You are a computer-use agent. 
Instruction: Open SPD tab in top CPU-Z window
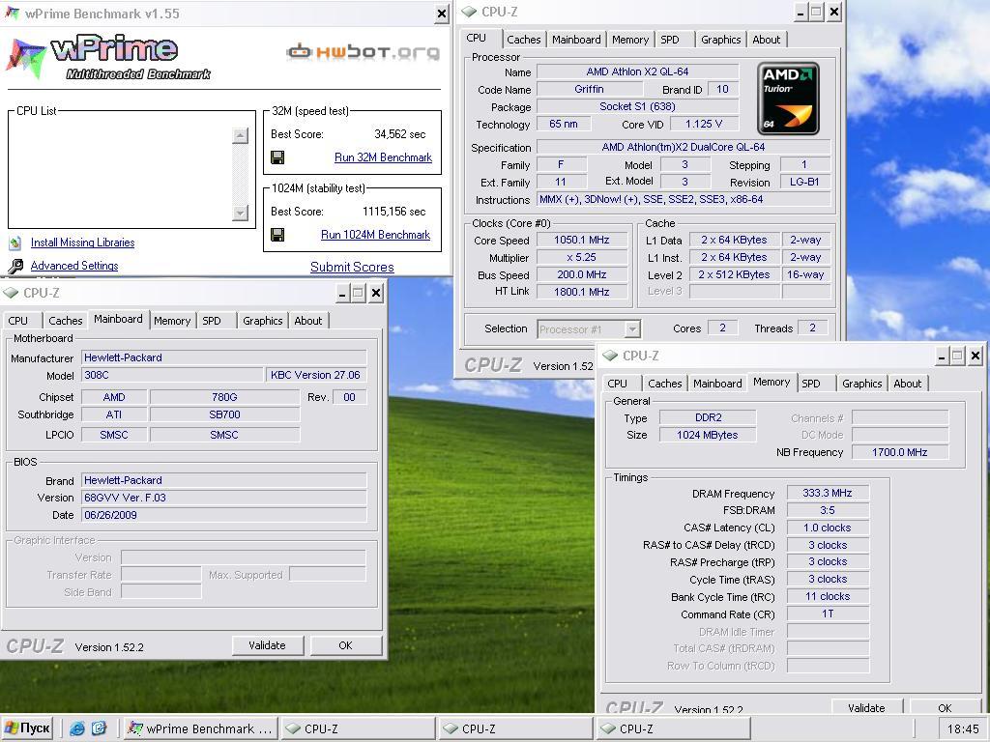[670, 39]
